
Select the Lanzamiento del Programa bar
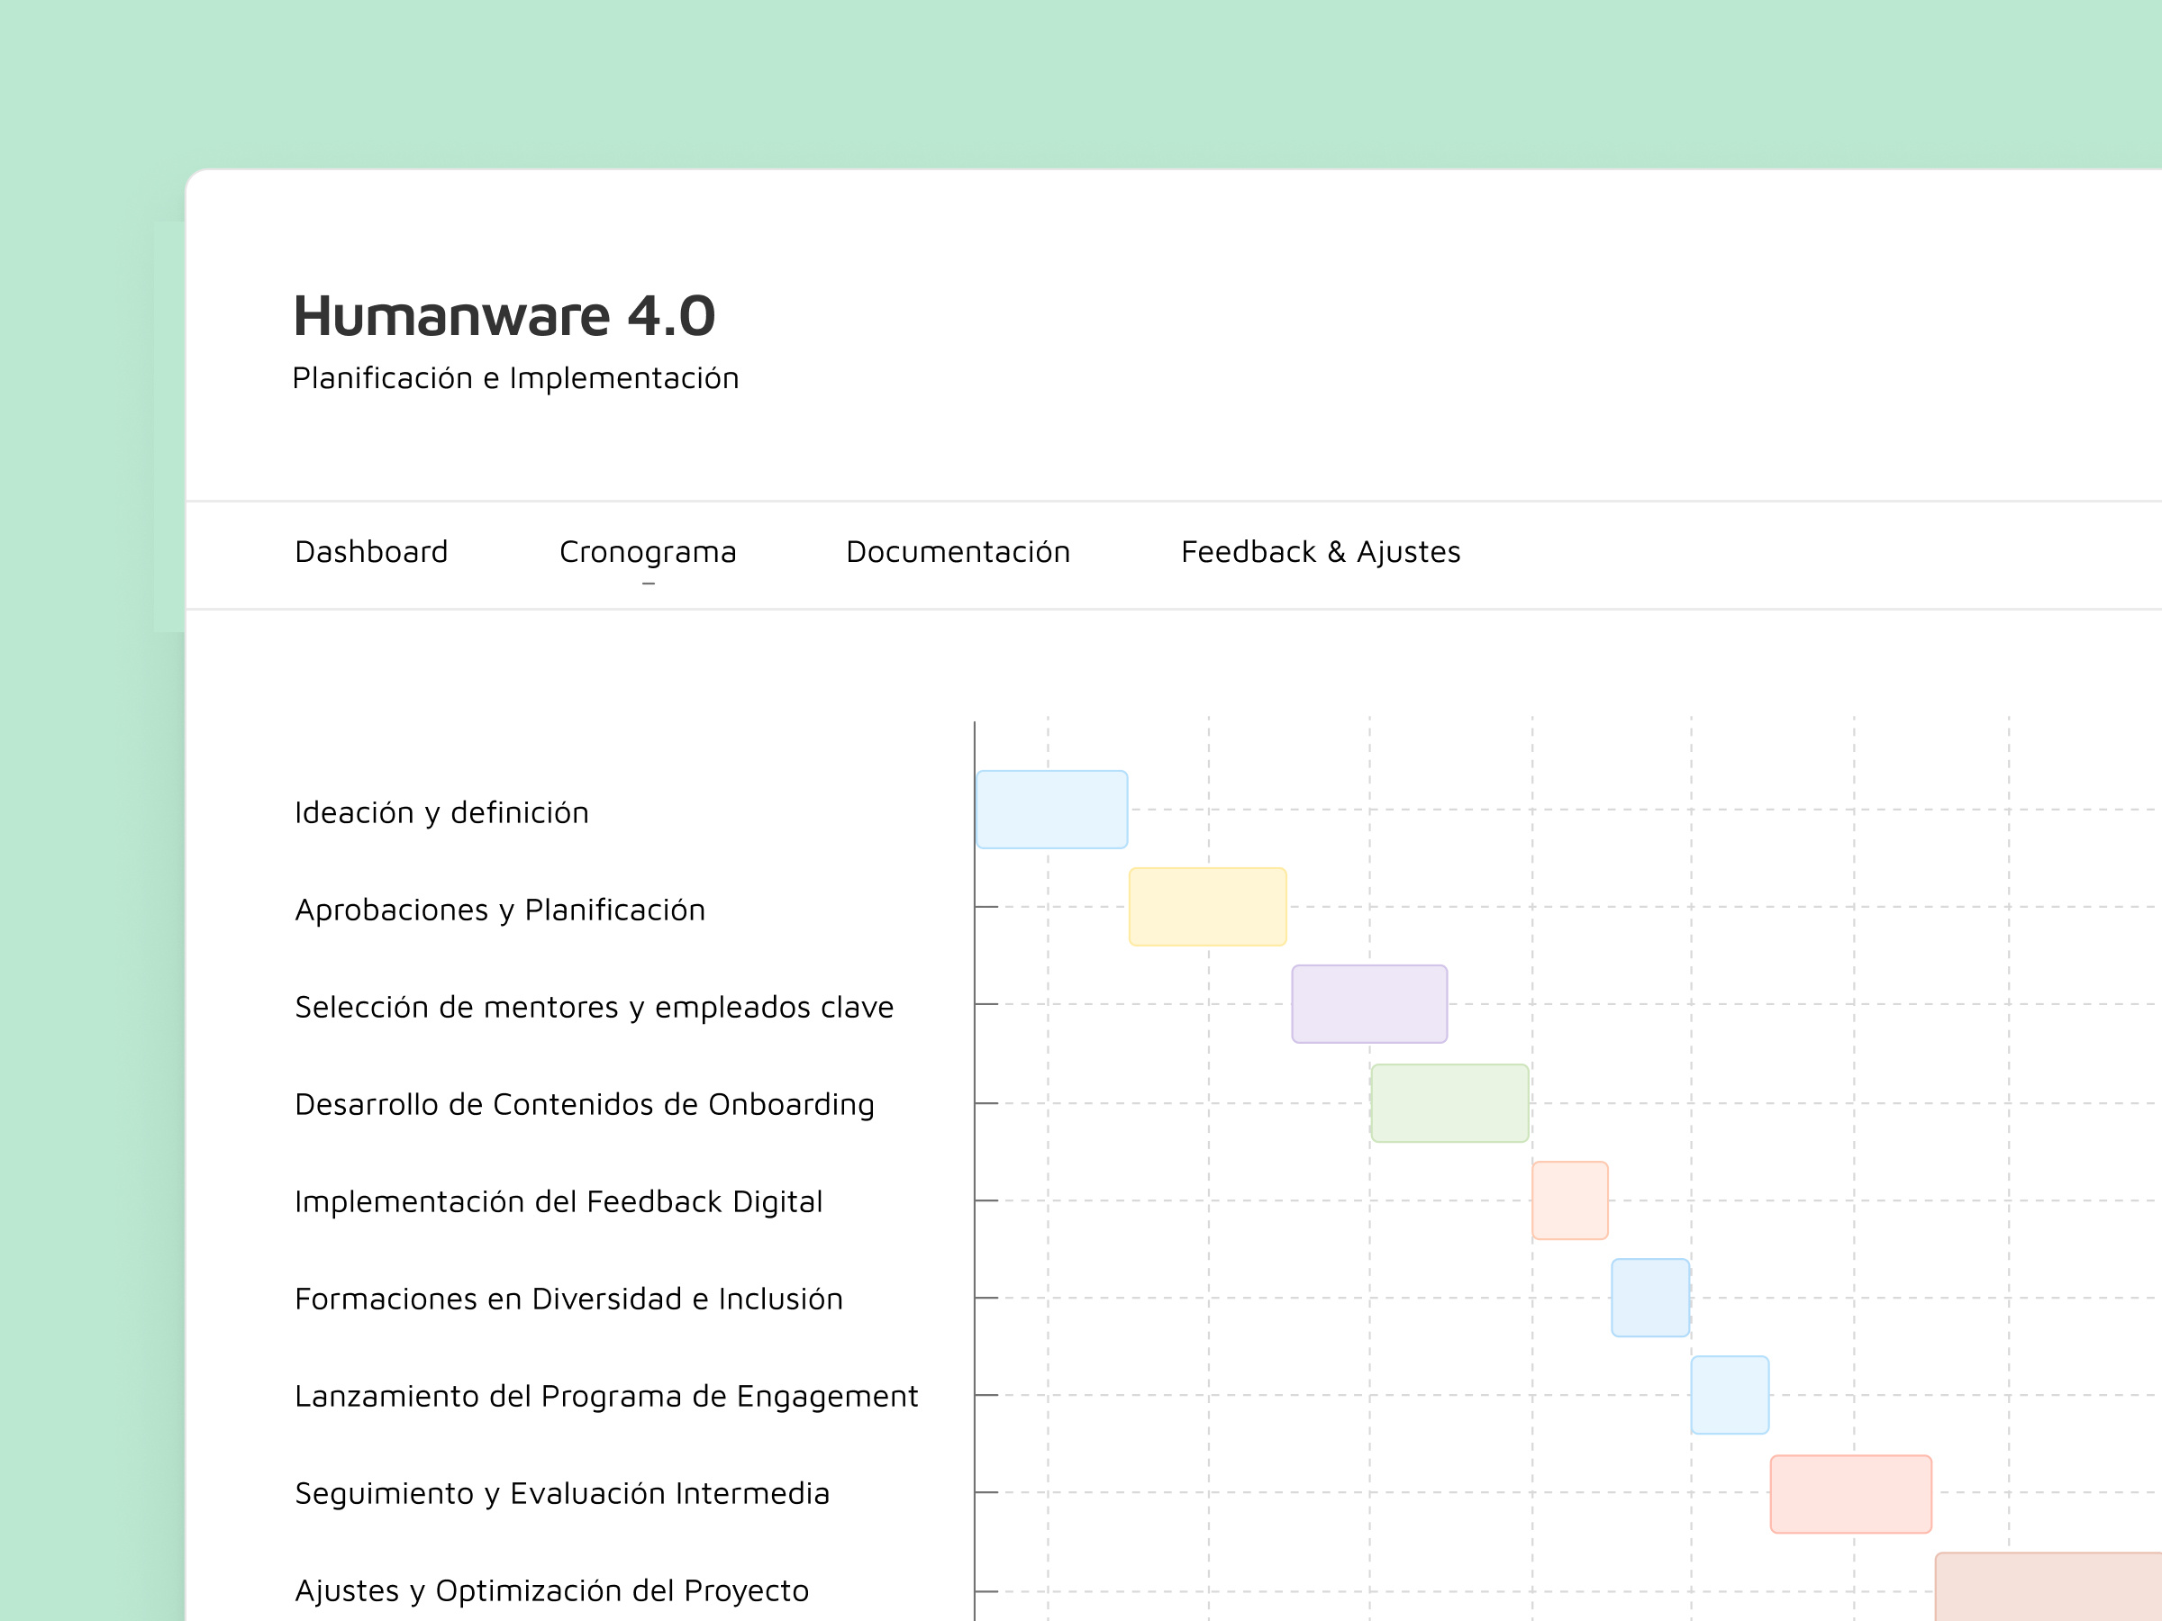point(1729,1394)
